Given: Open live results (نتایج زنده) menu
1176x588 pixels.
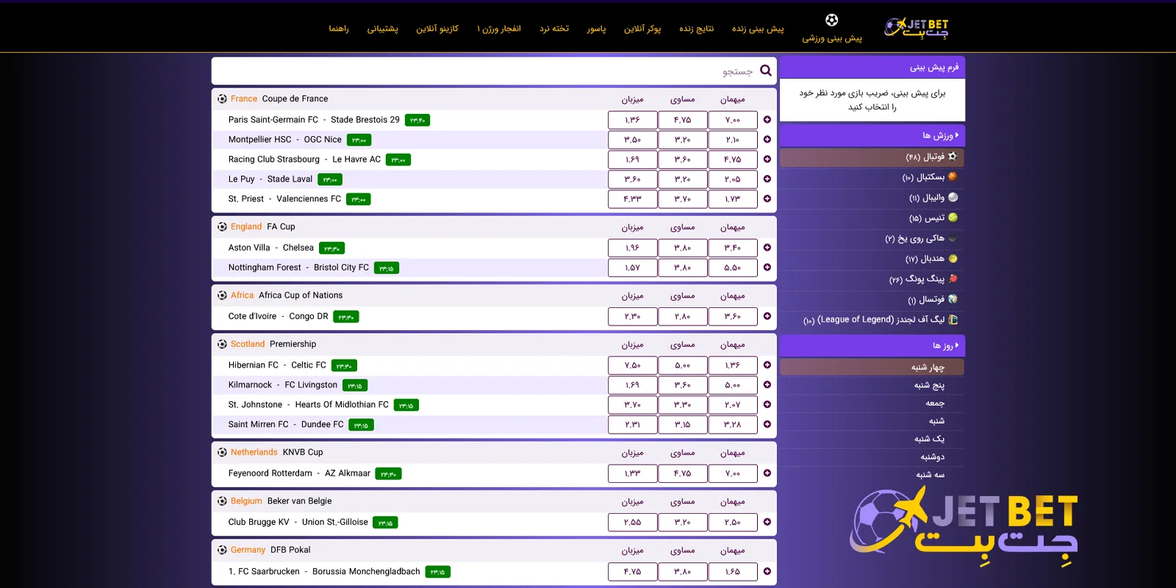Looking at the screenshot, I should (697, 29).
